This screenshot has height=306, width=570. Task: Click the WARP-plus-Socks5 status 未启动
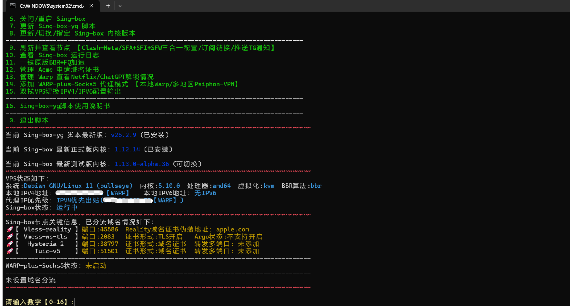click(96, 266)
